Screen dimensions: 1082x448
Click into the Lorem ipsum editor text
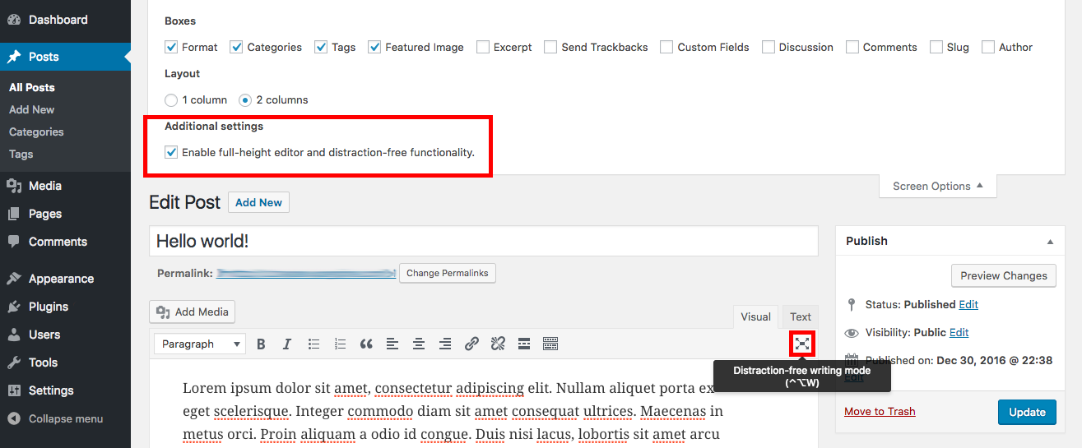point(453,410)
